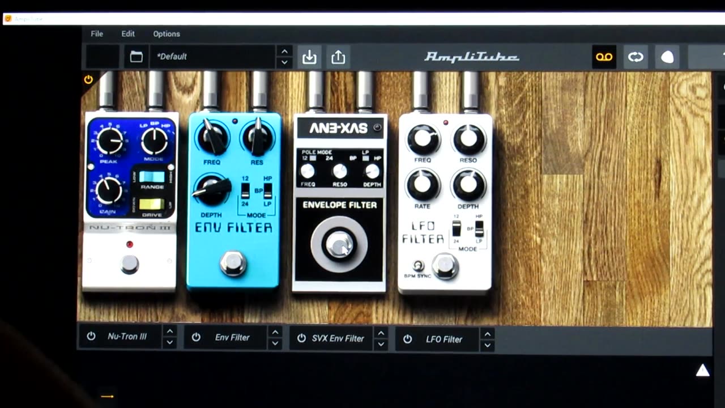
Task: Toggle the loop icon in header
Action: click(x=636, y=57)
